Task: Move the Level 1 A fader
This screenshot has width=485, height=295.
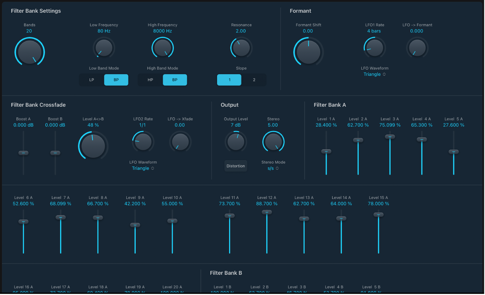Action: point(326,152)
